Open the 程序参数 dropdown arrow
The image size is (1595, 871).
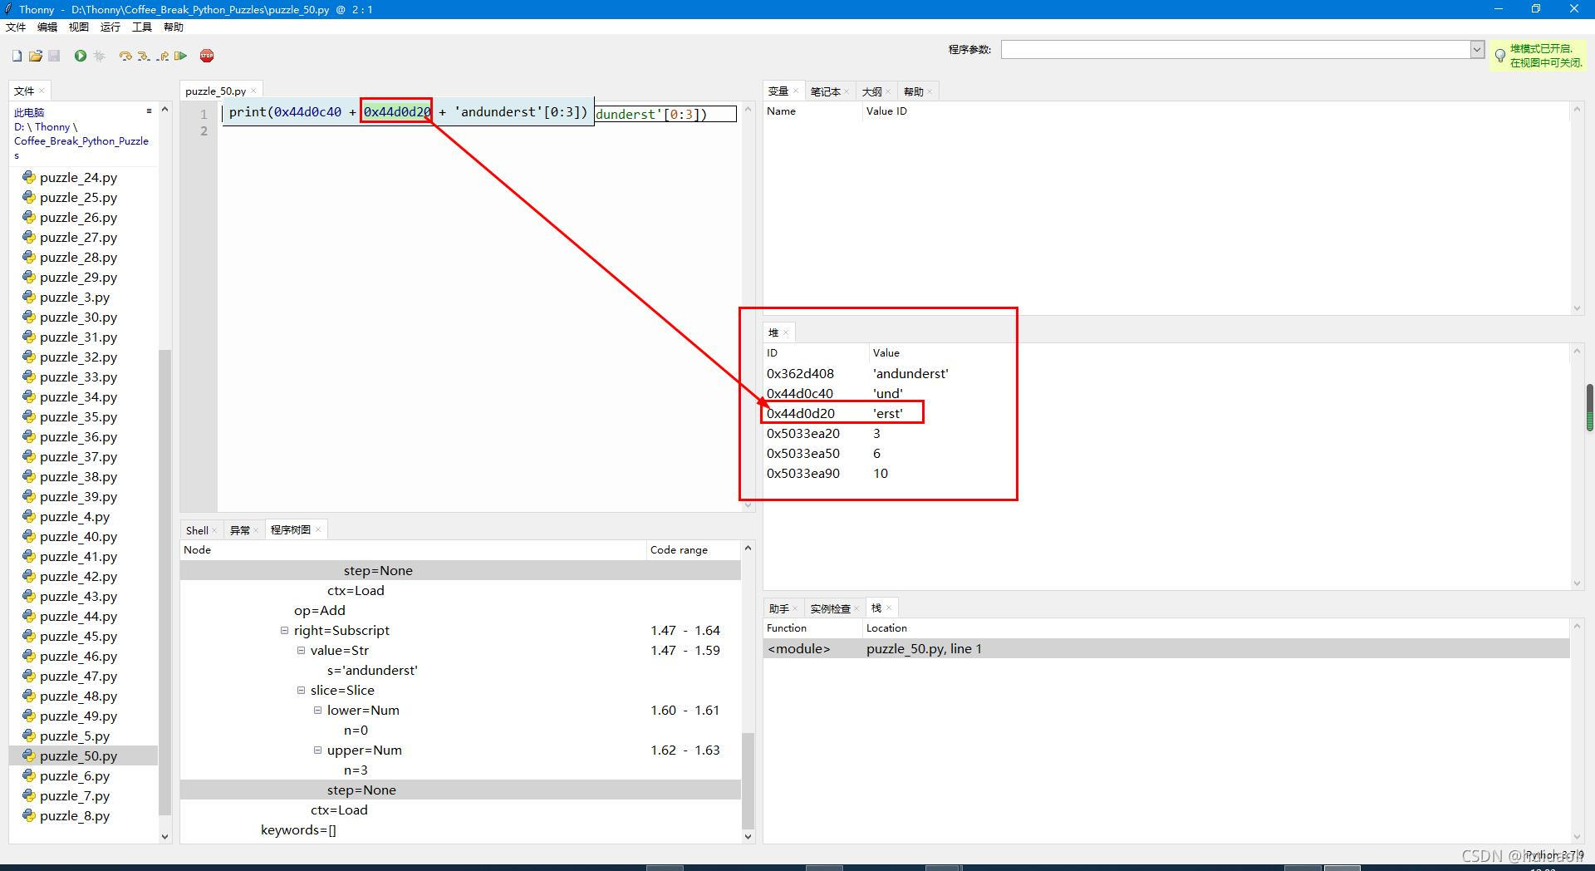tap(1477, 49)
